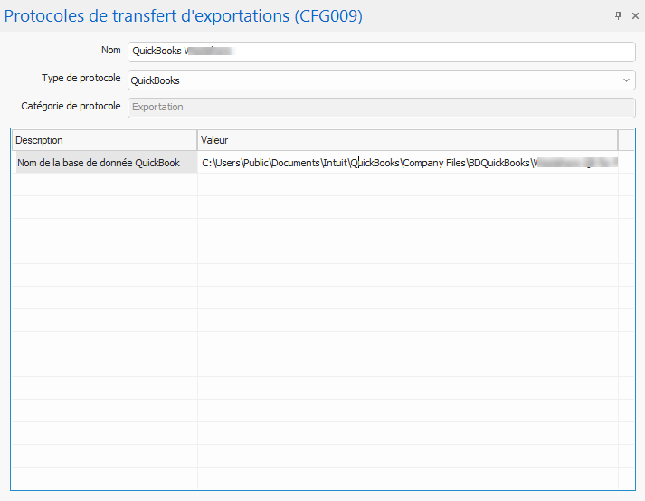Click divider between Description and Valeur headers

(x=197, y=140)
